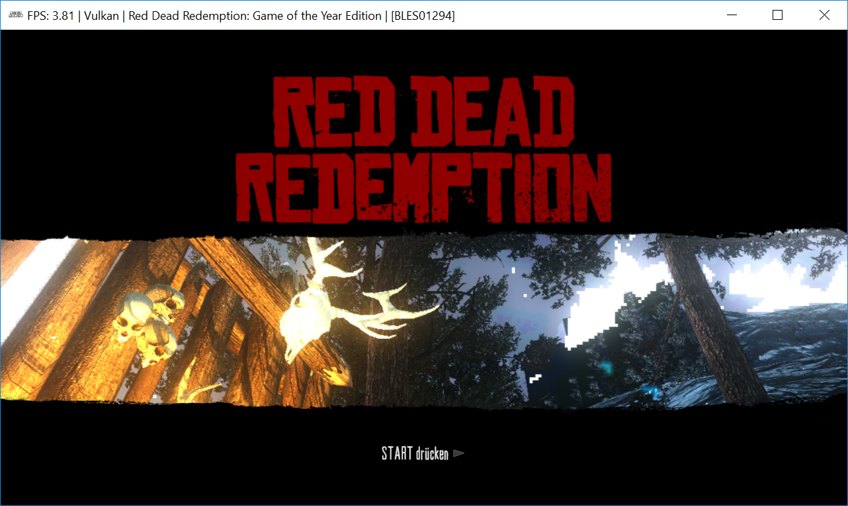Click the BLES01294 game ID in title

pyautogui.click(x=423, y=16)
